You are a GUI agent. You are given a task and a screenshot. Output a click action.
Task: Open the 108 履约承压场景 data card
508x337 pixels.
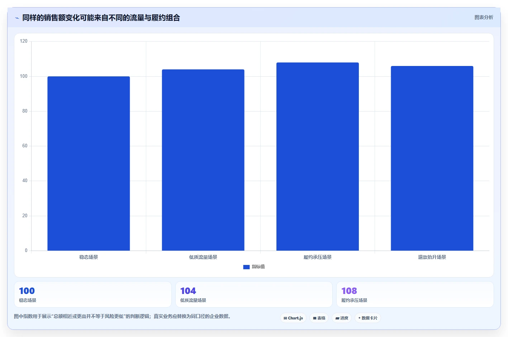tap(415, 294)
